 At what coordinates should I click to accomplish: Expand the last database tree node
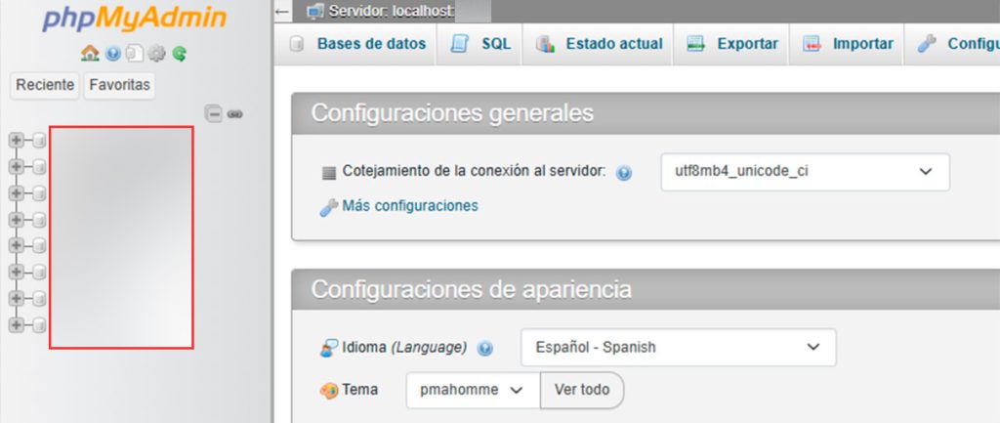tap(17, 324)
